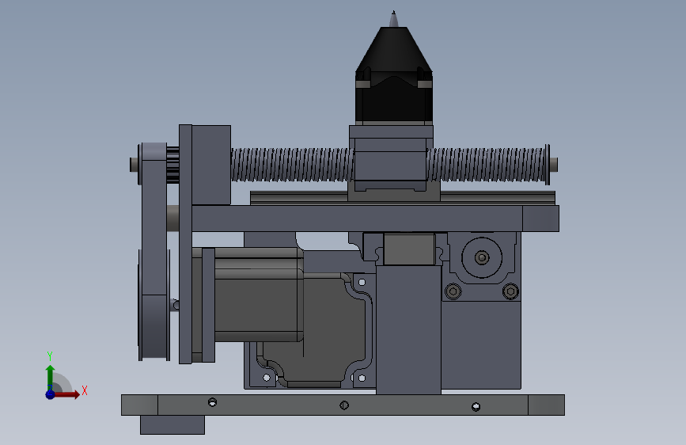Click the green Y axis arrow of the triad

[51, 377]
